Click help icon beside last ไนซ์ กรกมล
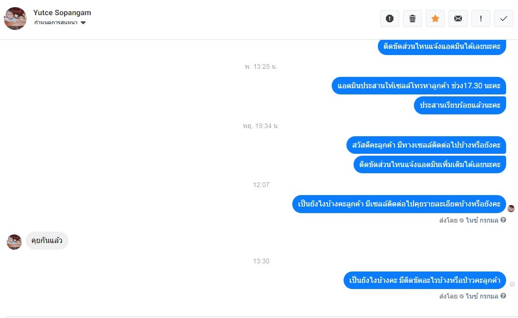This screenshot has width=518, height=318. tap(503, 296)
